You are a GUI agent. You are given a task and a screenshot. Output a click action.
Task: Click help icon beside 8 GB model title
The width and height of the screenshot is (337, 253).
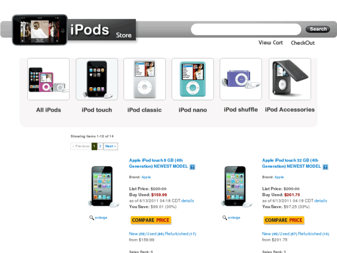click(192, 167)
